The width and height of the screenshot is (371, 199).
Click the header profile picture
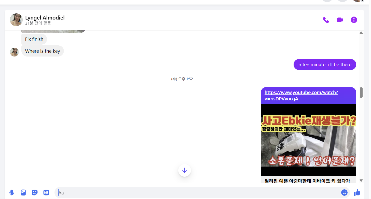click(16, 20)
